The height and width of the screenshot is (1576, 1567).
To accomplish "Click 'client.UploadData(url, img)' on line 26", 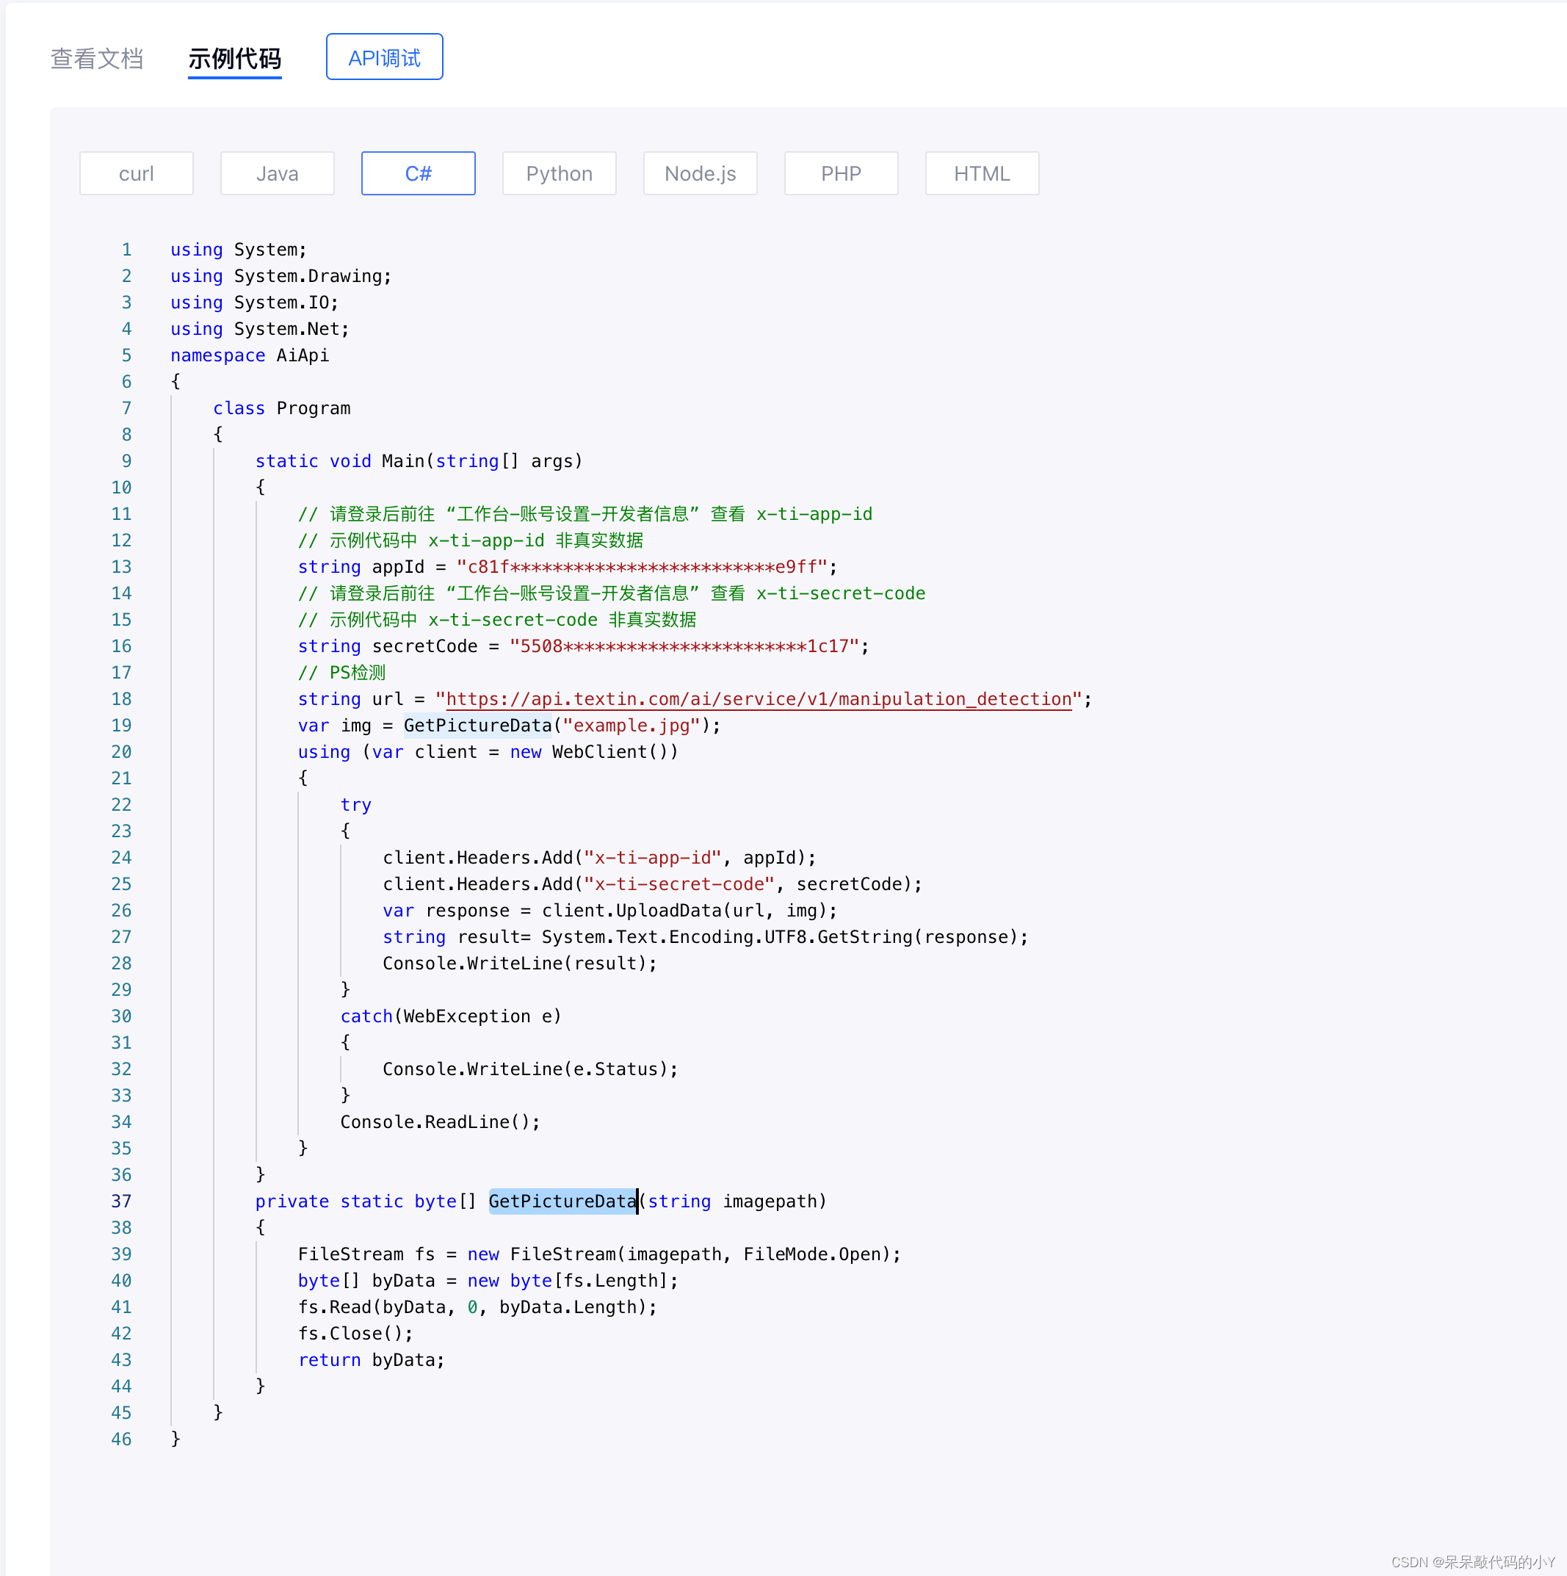I will tap(684, 911).
